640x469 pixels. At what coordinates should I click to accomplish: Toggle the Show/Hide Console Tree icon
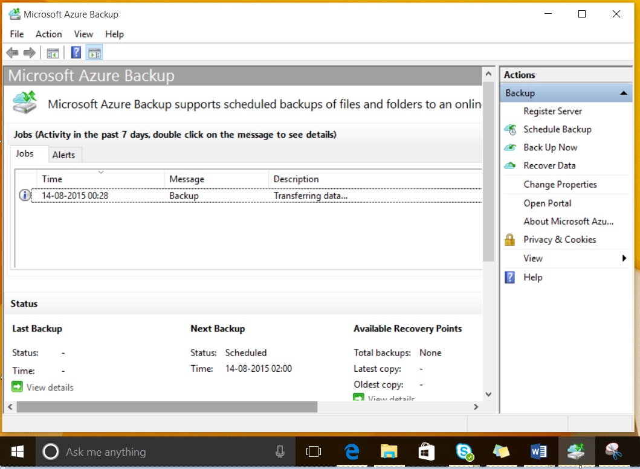53,53
